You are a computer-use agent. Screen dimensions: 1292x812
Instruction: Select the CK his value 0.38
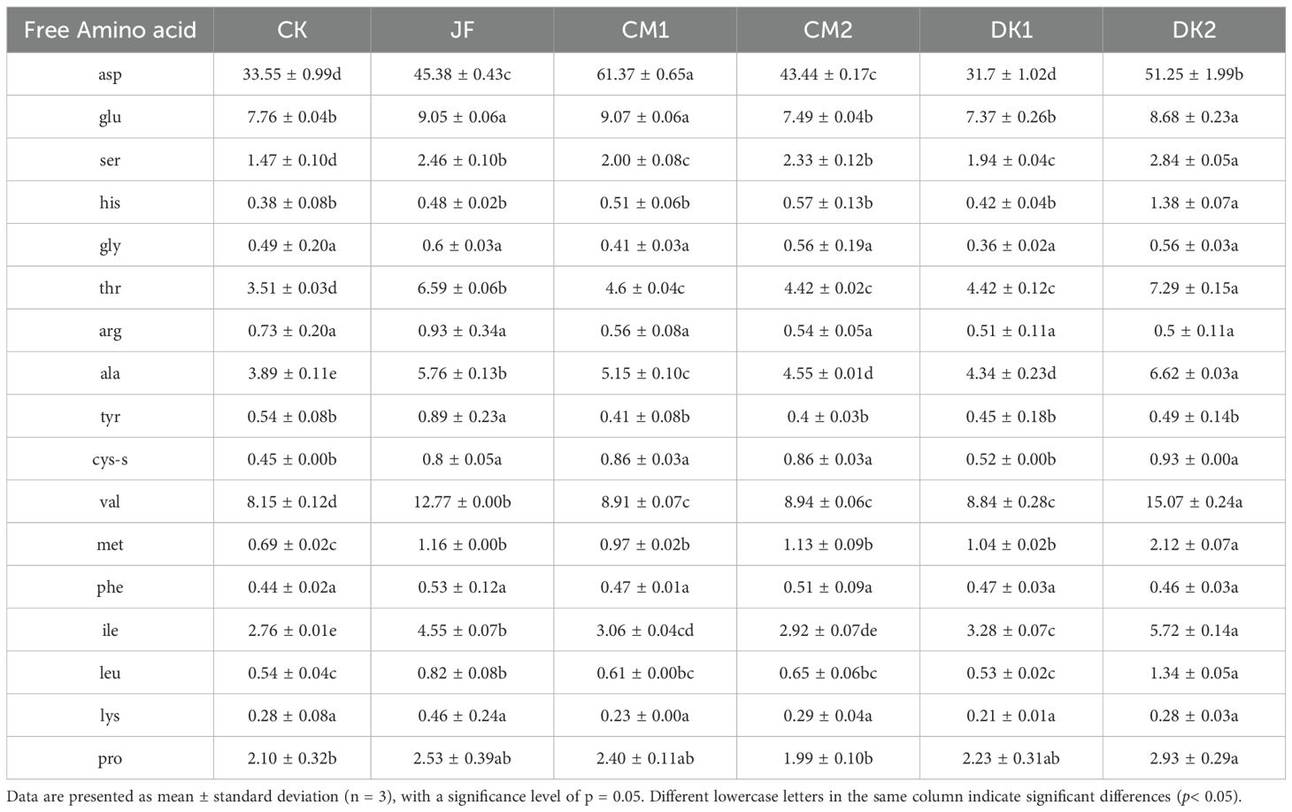click(292, 203)
